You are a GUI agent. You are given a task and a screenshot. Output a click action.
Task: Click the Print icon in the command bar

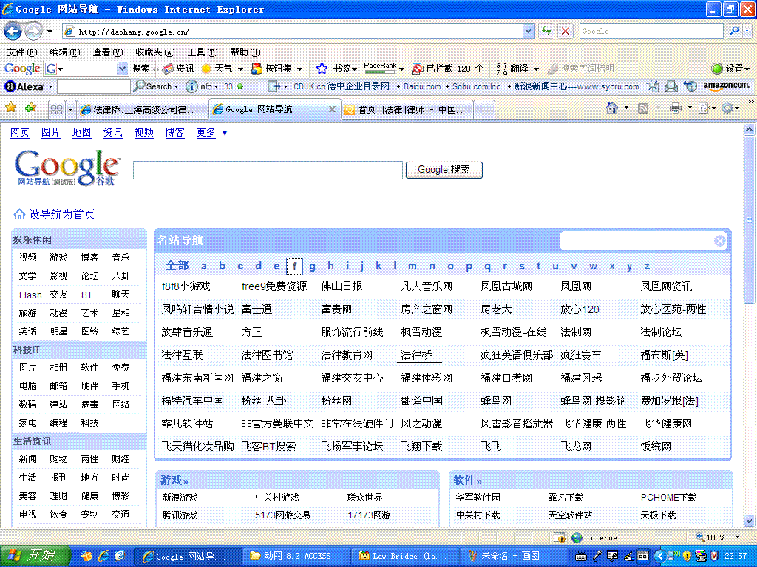(676, 108)
